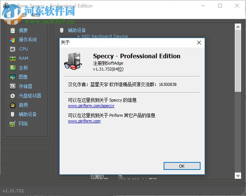Open the www.piriform.com/speccy link

pyautogui.click(x=91, y=106)
